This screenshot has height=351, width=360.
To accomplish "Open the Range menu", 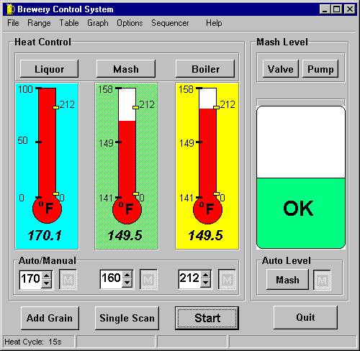I will pyautogui.click(x=39, y=23).
